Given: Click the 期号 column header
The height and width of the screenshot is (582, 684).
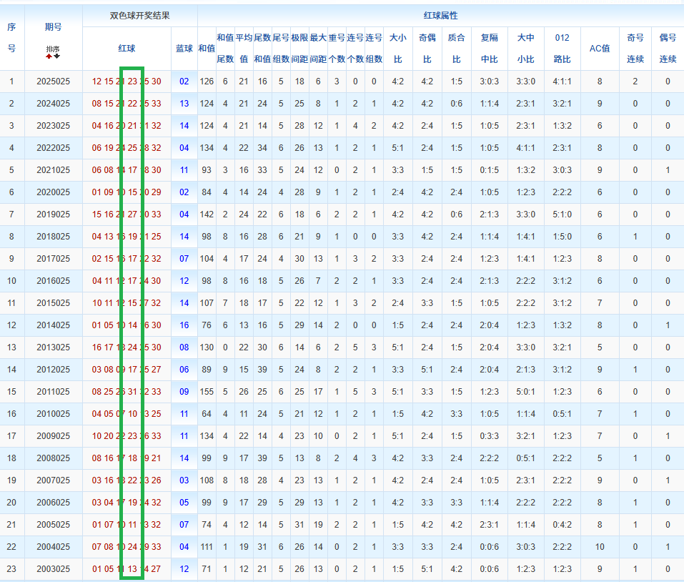Looking at the screenshot, I should click(x=53, y=27).
